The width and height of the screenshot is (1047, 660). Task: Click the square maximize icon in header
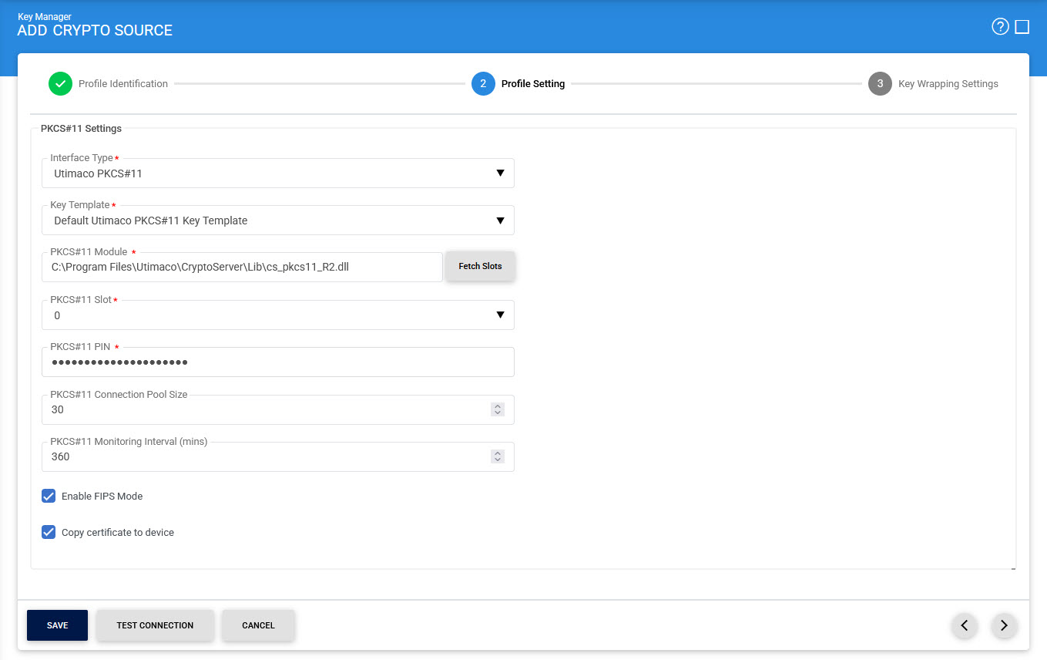pos(1022,27)
